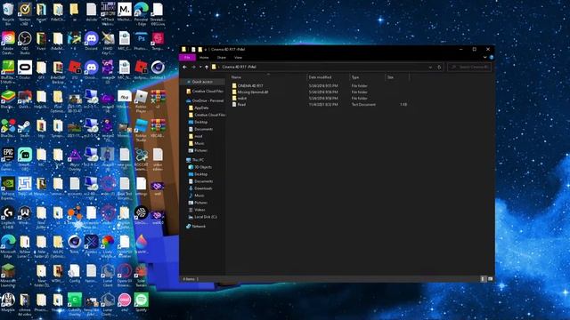
Task: Sort files by Date modified column
Action: 329,77
